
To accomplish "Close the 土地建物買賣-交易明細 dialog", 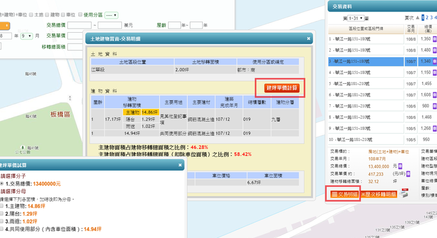I will point(308,38).
